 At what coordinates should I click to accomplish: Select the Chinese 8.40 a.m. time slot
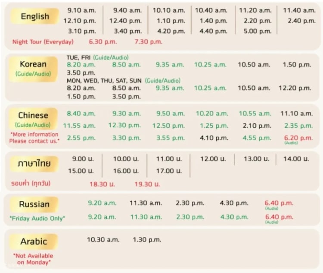point(81,113)
